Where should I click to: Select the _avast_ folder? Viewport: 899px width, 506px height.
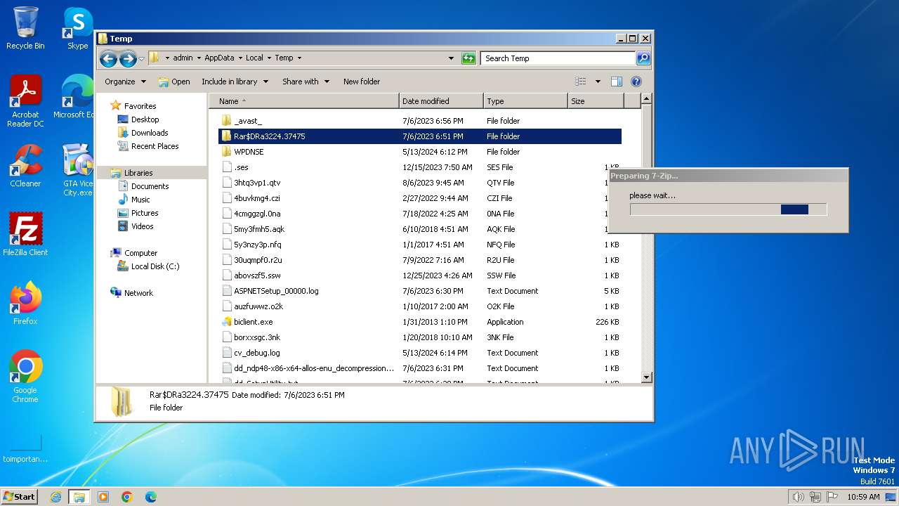point(420,121)
